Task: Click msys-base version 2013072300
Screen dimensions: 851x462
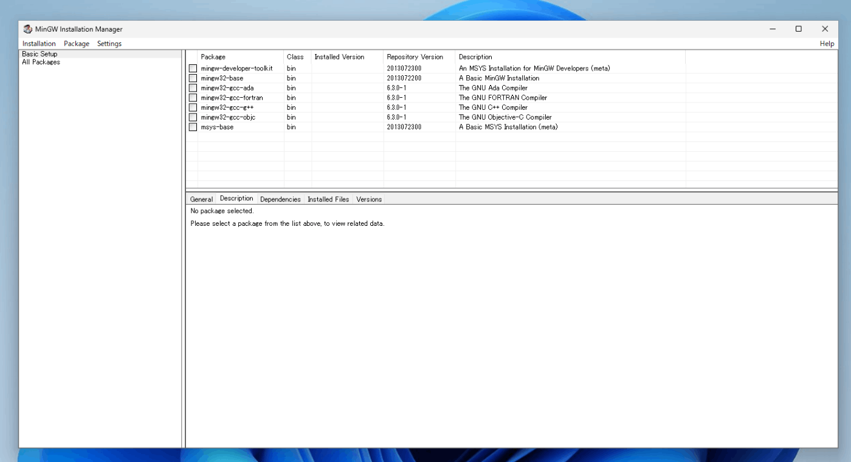Action: pos(404,127)
